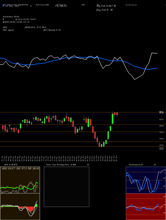The width and height of the screenshot is (166, 220).
Task: Click the tallest green candlestick near 63.61
Action: (113, 119)
